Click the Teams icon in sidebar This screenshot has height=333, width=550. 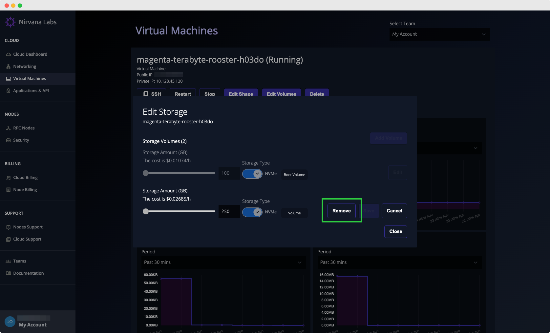(x=9, y=261)
